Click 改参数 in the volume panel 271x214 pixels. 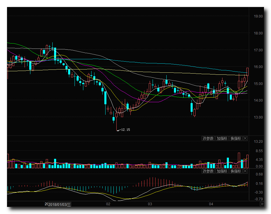208,138
